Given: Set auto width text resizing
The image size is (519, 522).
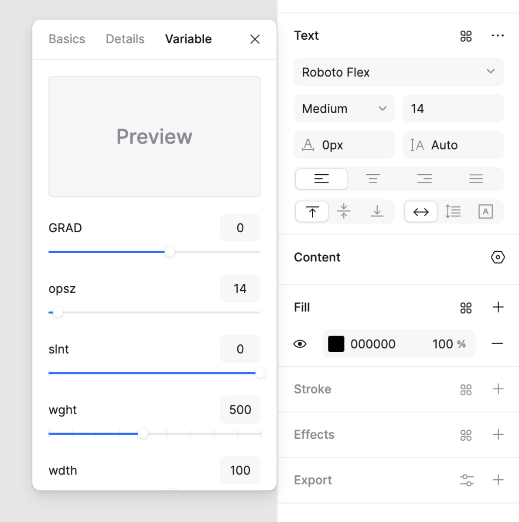Looking at the screenshot, I should [421, 212].
